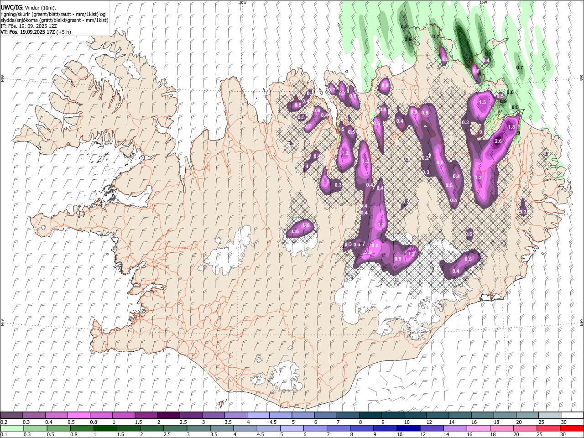Image resolution: width=584 pixels, height=438 pixels.
Task: Click the 'VT: Fös. 19.09.2025 17Z' line
Action: click(27, 32)
